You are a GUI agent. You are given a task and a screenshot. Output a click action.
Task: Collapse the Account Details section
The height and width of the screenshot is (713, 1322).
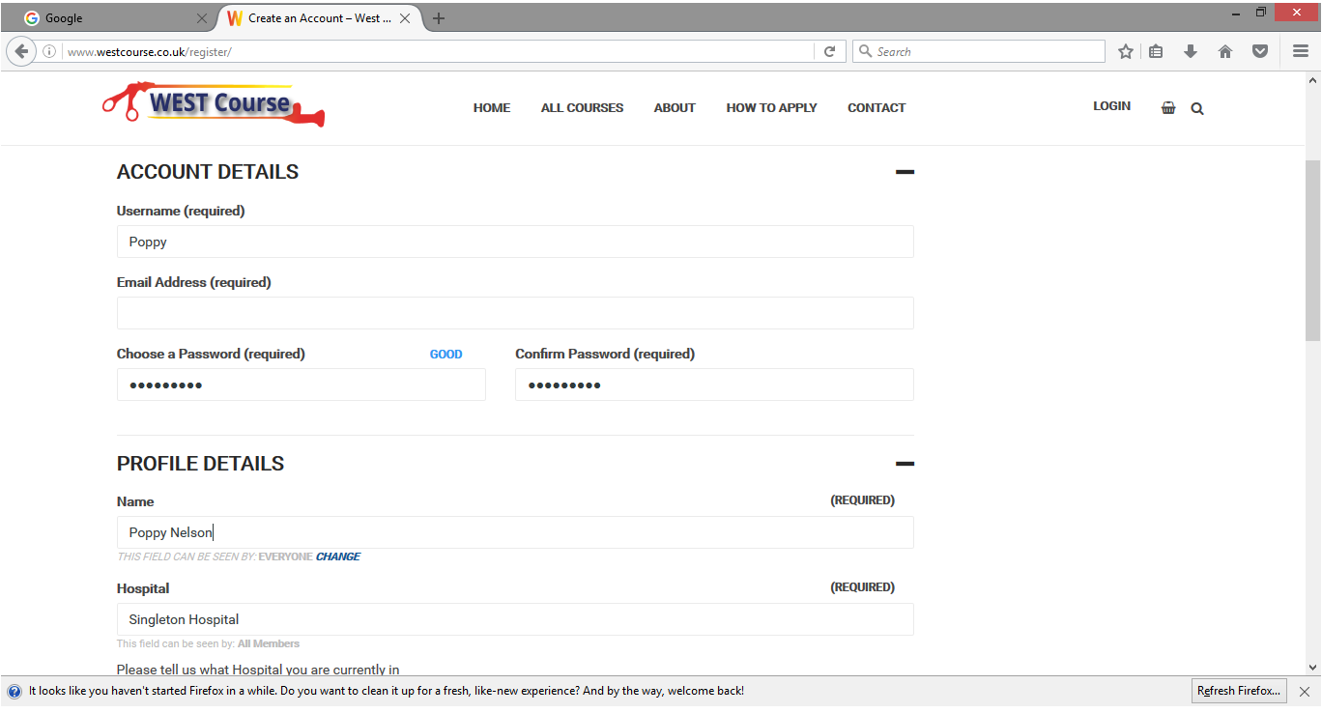click(905, 172)
